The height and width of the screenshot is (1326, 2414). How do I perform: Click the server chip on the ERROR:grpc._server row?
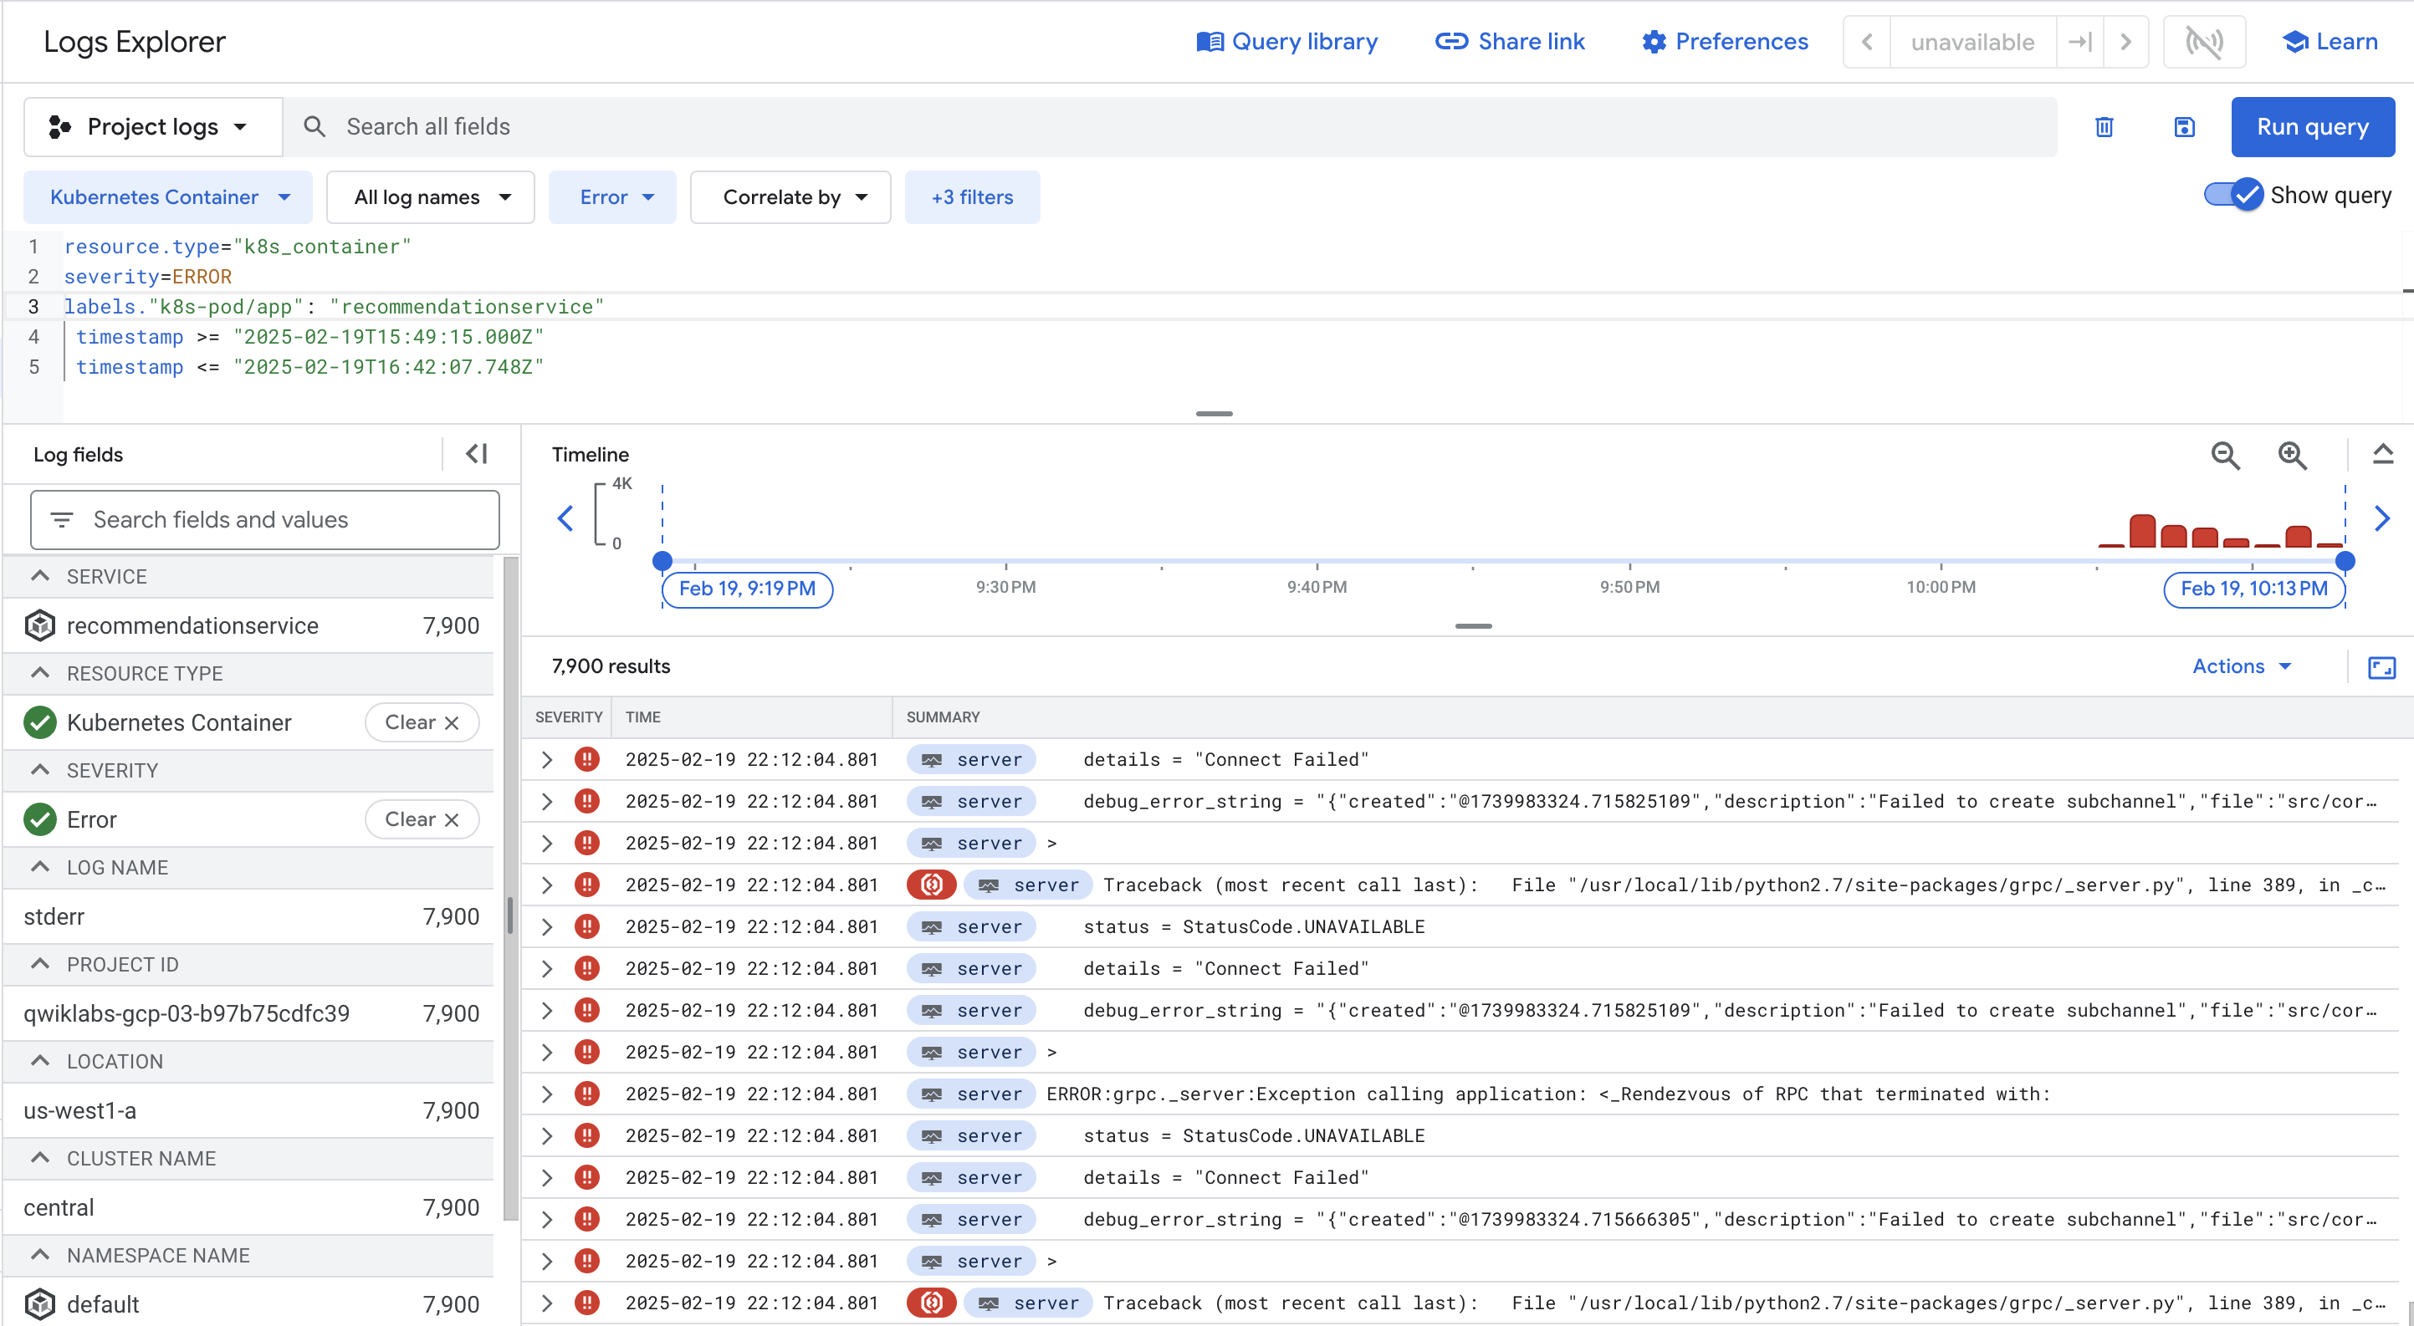(971, 1094)
